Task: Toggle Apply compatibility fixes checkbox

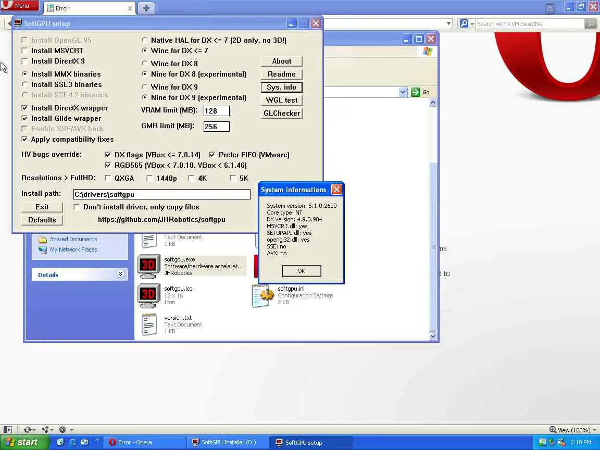Action: click(x=25, y=139)
